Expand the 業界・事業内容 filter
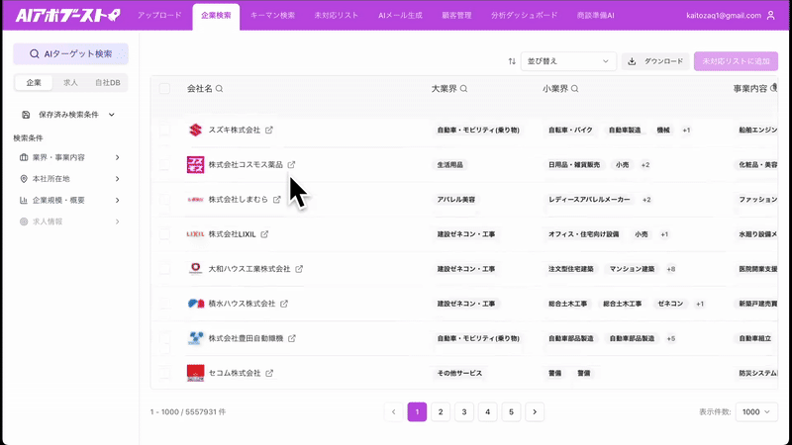 [70, 157]
